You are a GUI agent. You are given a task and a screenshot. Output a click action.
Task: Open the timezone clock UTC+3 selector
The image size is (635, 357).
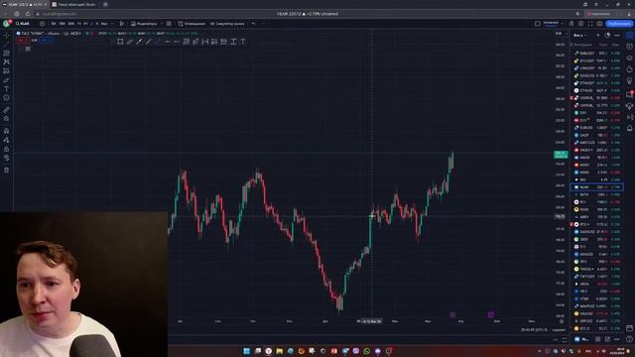534,330
